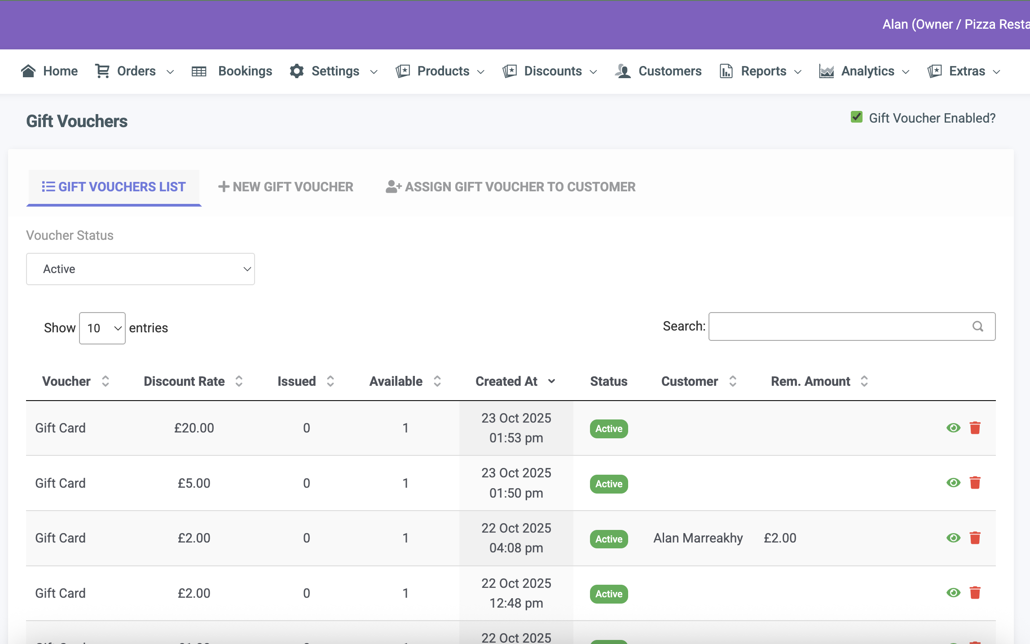Open the Voucher Status dropdown
Screen dimensions: 1030x644
(140, 269)
